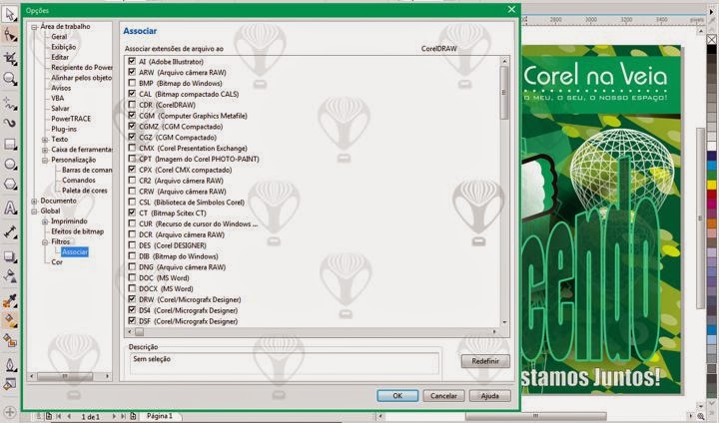Viewport: 719px width, 423px height.
Task: Select the Pick tool in toolbox
Action: [10, 14]
